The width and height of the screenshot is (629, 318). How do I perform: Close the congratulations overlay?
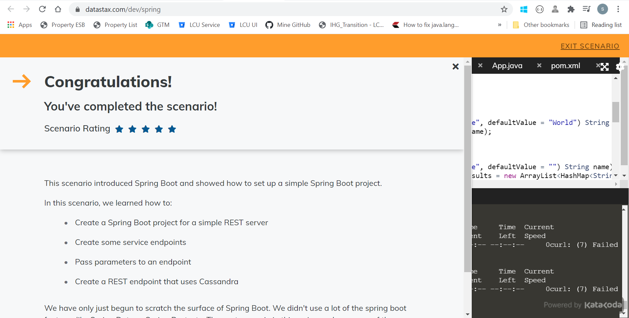click(x=455, y=66)
